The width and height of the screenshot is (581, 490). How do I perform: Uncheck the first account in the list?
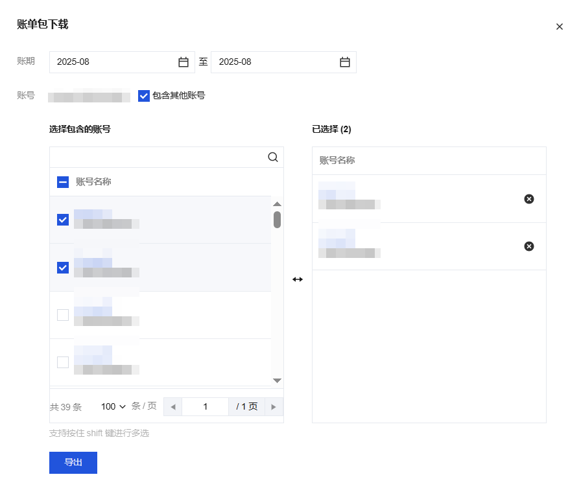[63, 220]
